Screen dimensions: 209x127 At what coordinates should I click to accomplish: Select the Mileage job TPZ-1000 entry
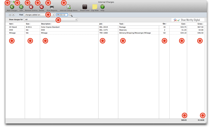click(x=103, y=33)
